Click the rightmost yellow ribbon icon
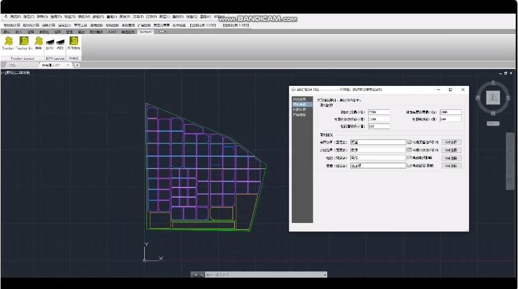The width and height of the screenshot is (518, 289). point(74,42)
